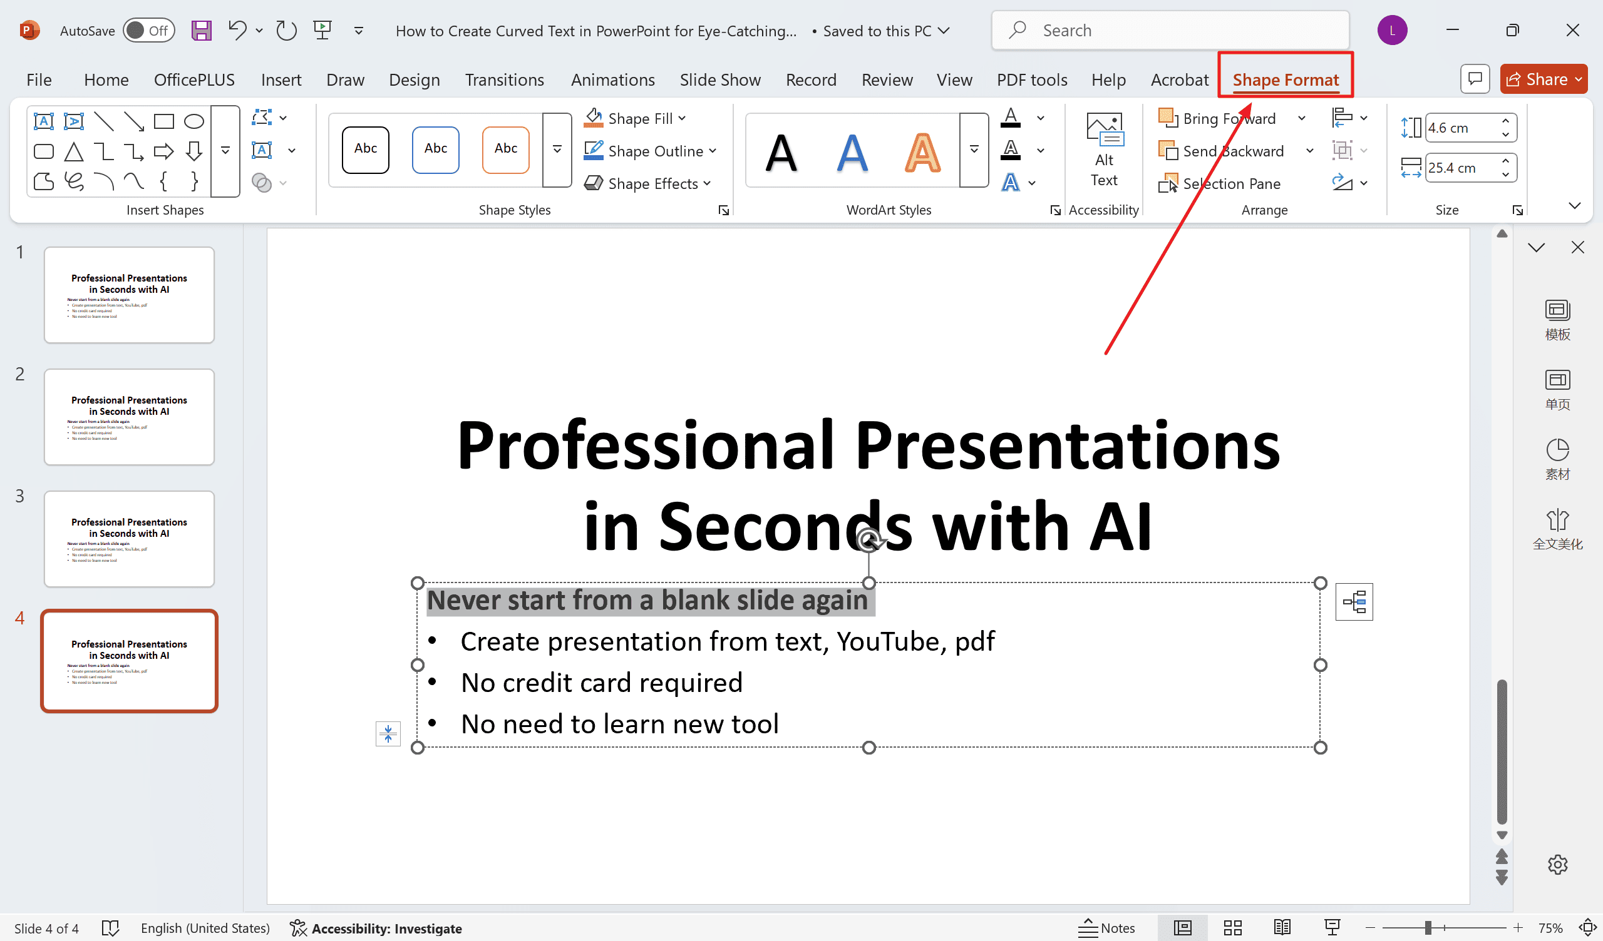Viewport: 1603px width, 941px height.
Task: Click the Save icon in title bar
Action: click(201, 30)
